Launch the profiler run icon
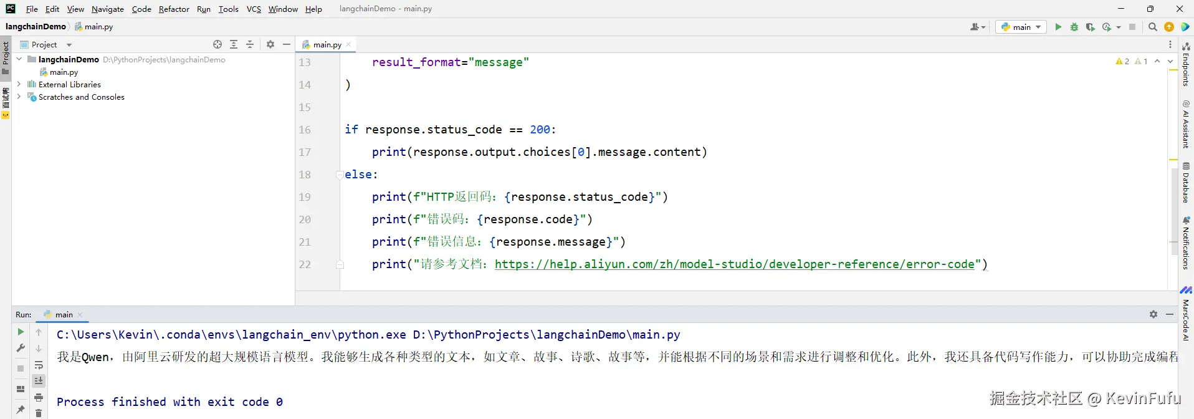The width and height of the screenshot is (1194, 419). point(1107,27)
